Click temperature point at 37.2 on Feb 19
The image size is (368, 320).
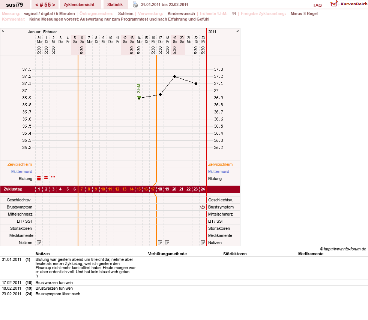pyautogui.click(x=174, y=77)
